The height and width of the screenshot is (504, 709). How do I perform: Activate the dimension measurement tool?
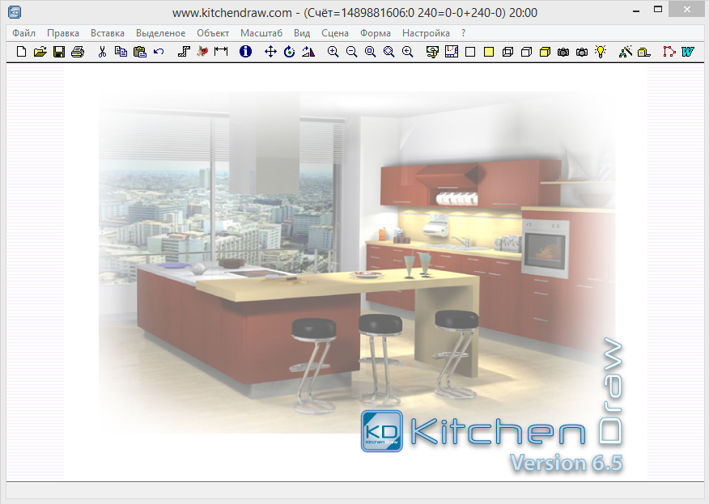pos(221,52)
